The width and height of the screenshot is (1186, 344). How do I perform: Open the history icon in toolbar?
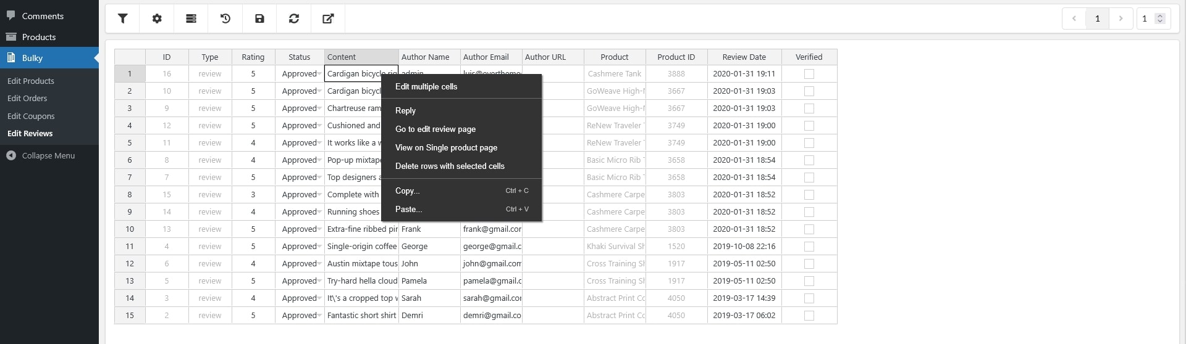[225, 18]
